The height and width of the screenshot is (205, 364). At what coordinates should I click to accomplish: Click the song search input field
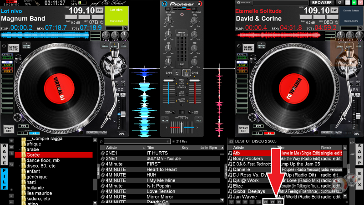[137, 141]
